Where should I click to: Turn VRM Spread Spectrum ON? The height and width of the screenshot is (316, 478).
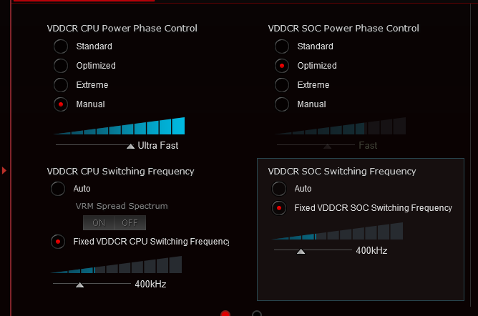pyautogui.click(x=99, y=222)
